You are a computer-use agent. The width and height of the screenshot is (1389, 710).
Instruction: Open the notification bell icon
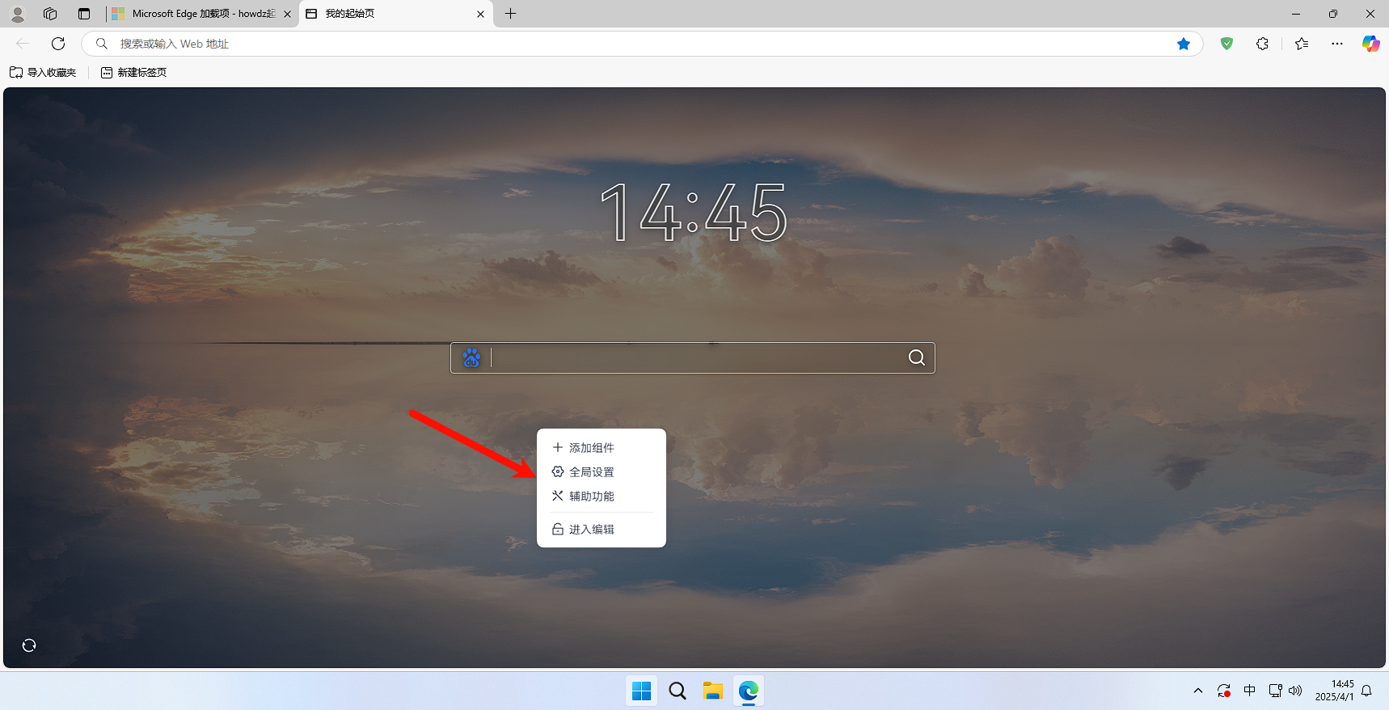1366,691
